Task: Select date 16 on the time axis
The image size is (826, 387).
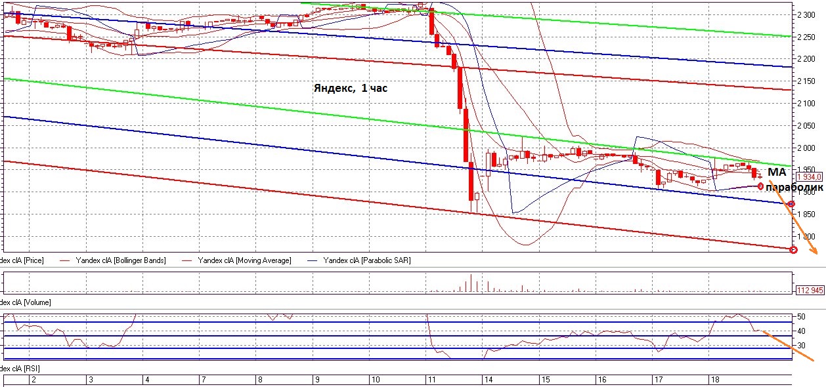Action: (x=602, y=380)
